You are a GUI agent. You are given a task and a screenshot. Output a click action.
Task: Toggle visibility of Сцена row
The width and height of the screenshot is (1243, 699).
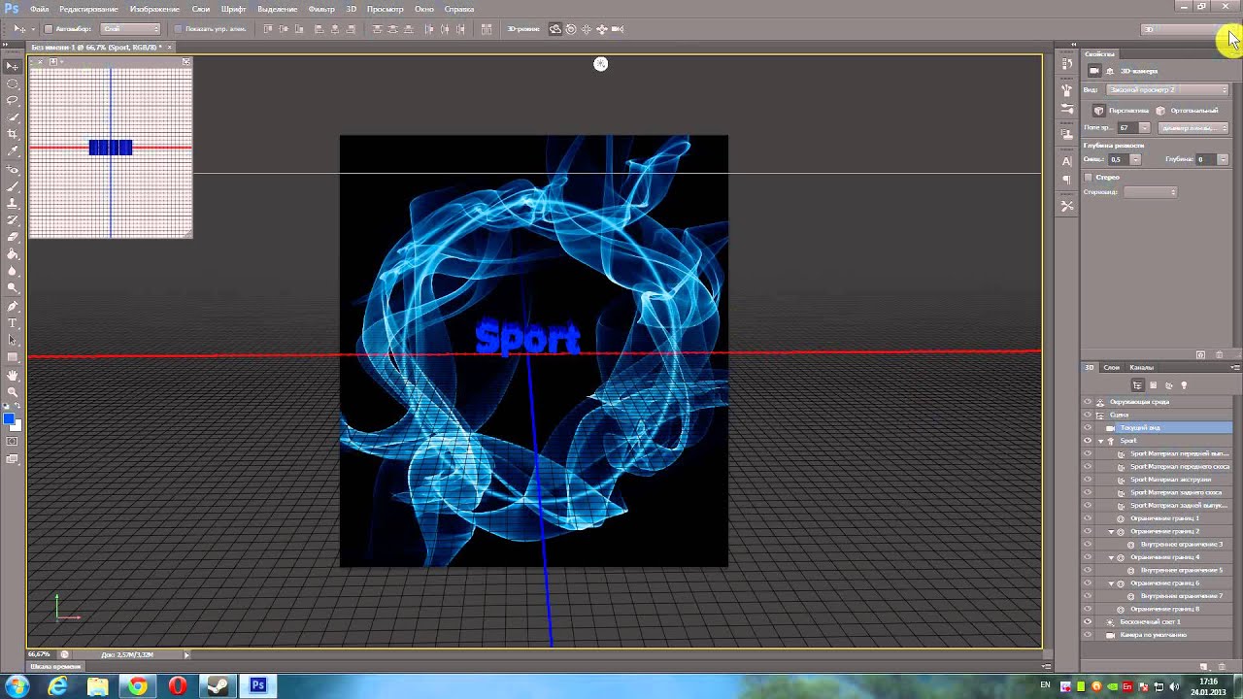(1088, 415)
